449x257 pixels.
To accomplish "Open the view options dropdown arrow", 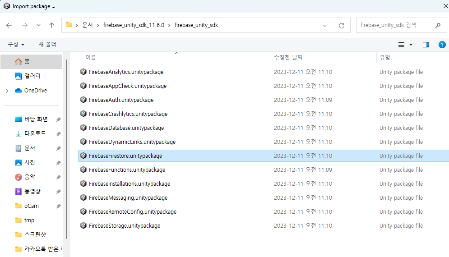I will tap(411, 45).
